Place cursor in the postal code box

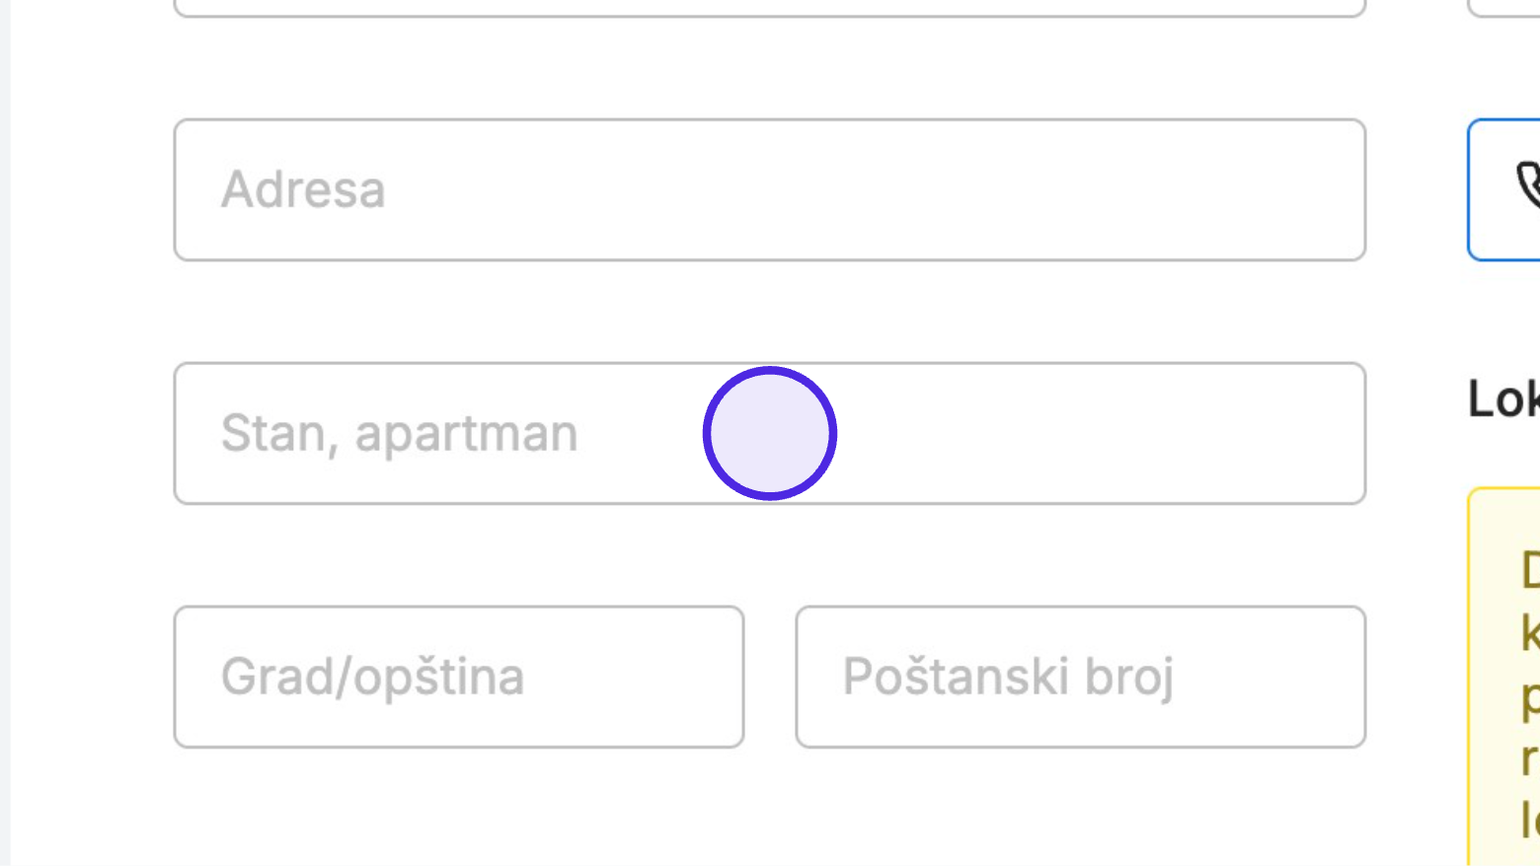pos(1081,677)
